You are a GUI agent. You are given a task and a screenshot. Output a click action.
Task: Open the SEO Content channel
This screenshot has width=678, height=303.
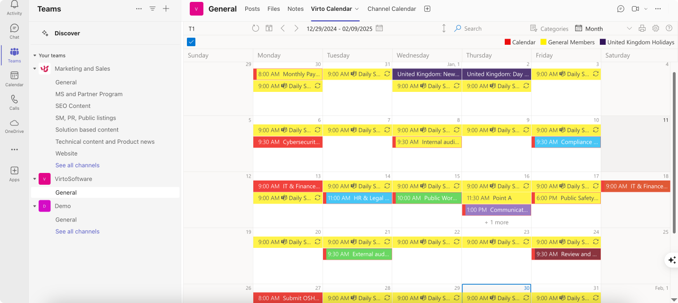73,106
